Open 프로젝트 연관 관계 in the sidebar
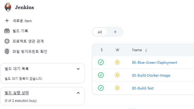 [x=28, y=41]
